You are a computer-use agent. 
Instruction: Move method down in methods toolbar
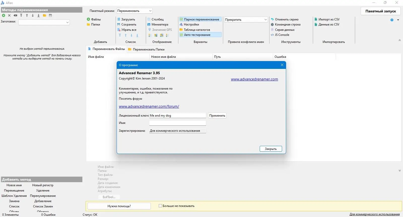33,15
